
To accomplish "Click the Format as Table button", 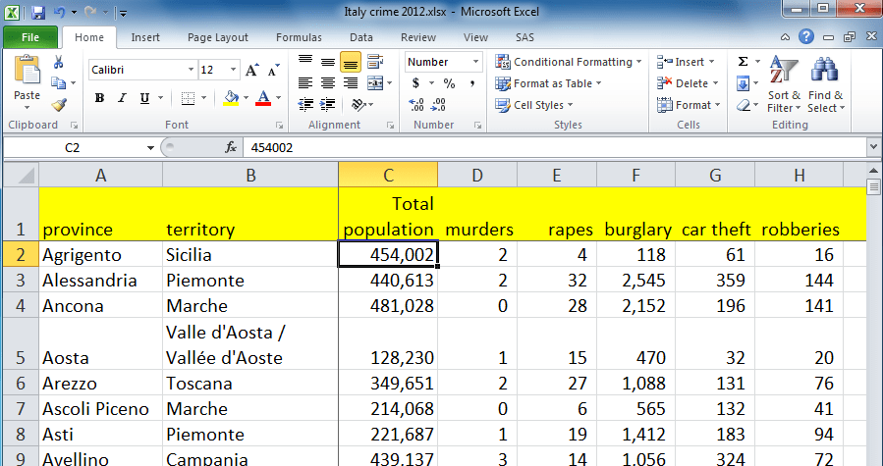I will point(548,83).
